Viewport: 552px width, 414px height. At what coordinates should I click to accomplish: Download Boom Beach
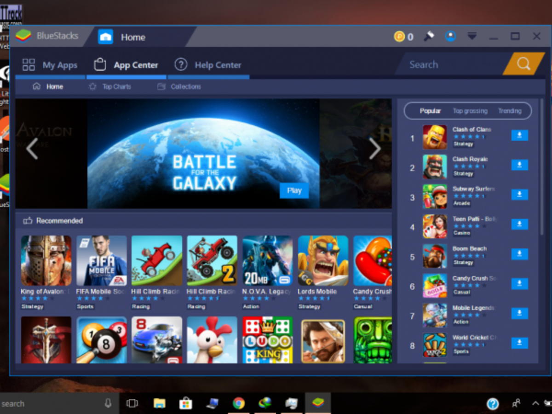(x=519, y=254)
